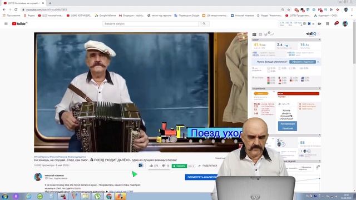Open a new browser tab
Image resolution: width=356 pixels, height=200 pixels.
coord(50,3)
